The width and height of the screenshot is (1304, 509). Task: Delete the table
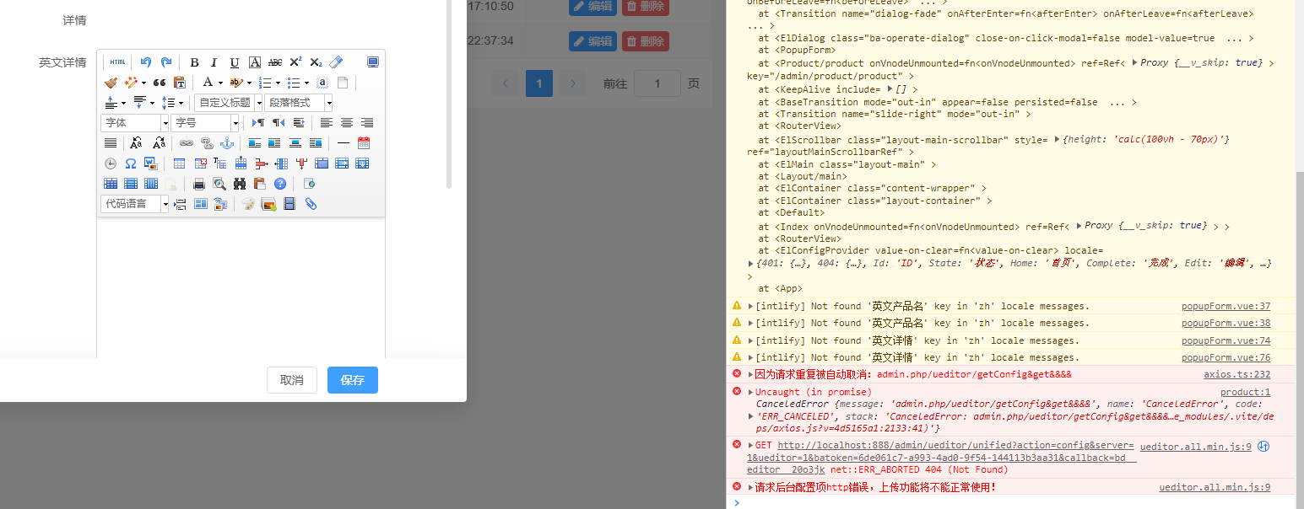[200, 163]
